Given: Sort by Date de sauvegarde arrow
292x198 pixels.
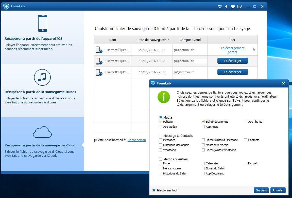Looking at the screenshot, I should (x=168, y=40).
